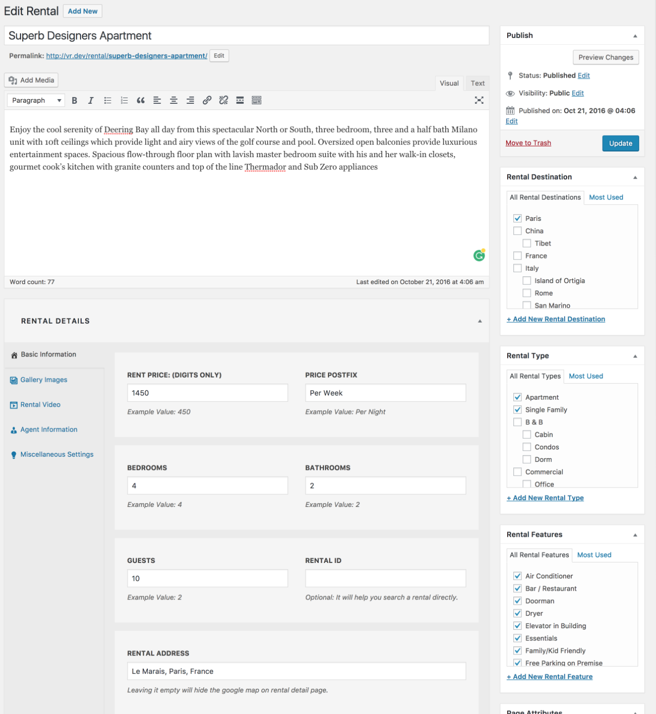Click Add New Rental Type link
Viewport: 656px width, 714px height.
(x=545, y=498)
